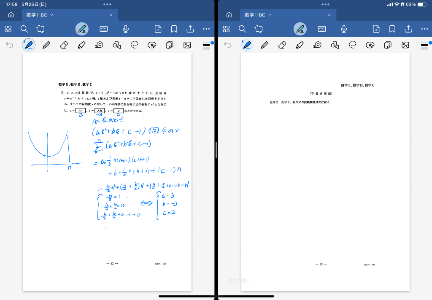This screenshot has width=432, height=300.
Task: Undo the last stroke in left pane
Action: pos(10,45)
